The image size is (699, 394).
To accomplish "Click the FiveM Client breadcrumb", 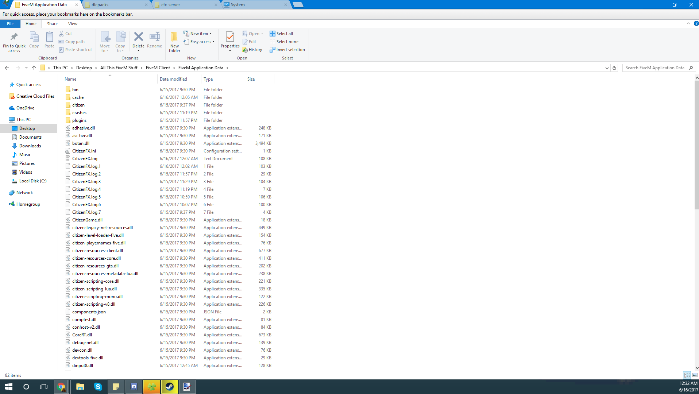I will [158, 68].
